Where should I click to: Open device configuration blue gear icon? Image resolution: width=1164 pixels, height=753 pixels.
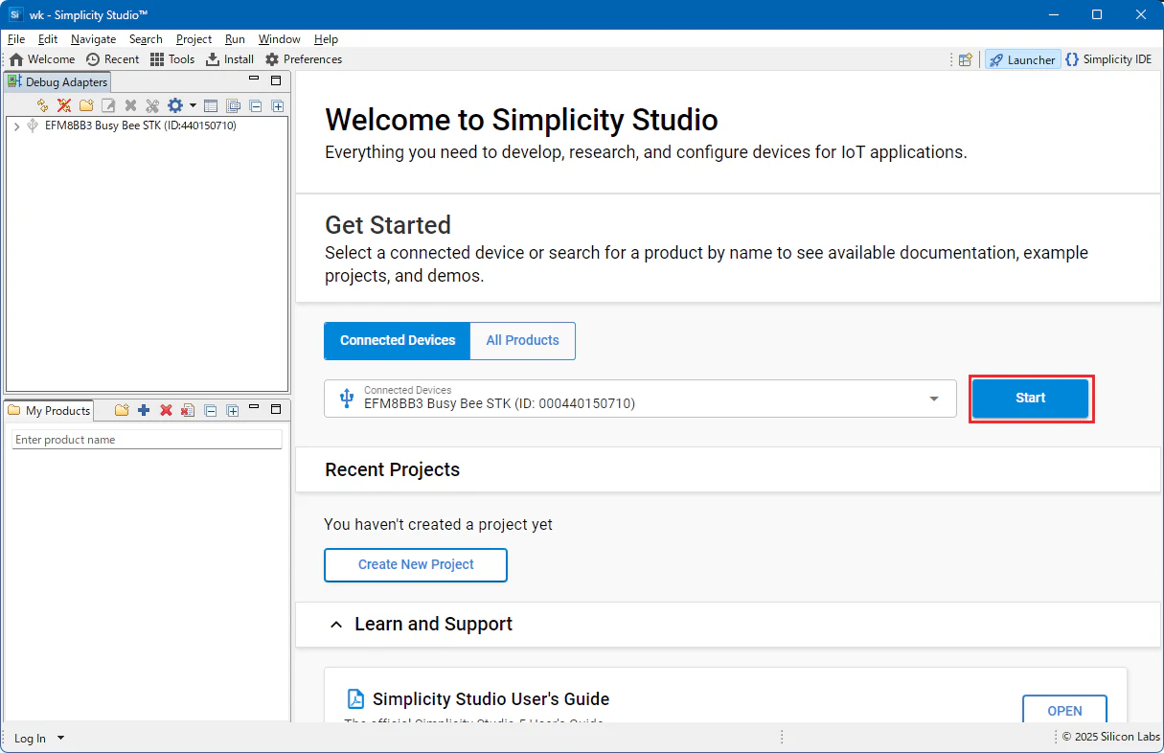click(175, 105)
